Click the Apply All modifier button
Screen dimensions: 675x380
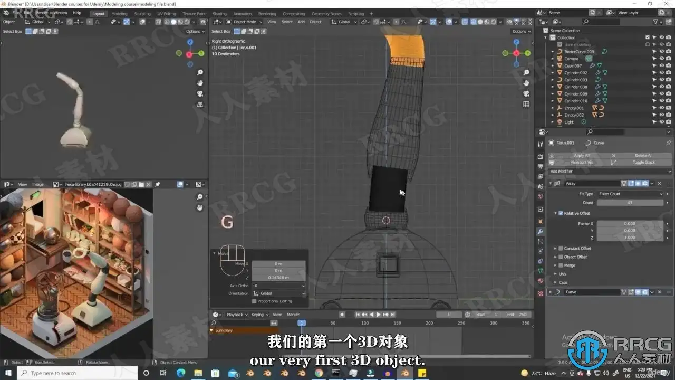[579, 156]
